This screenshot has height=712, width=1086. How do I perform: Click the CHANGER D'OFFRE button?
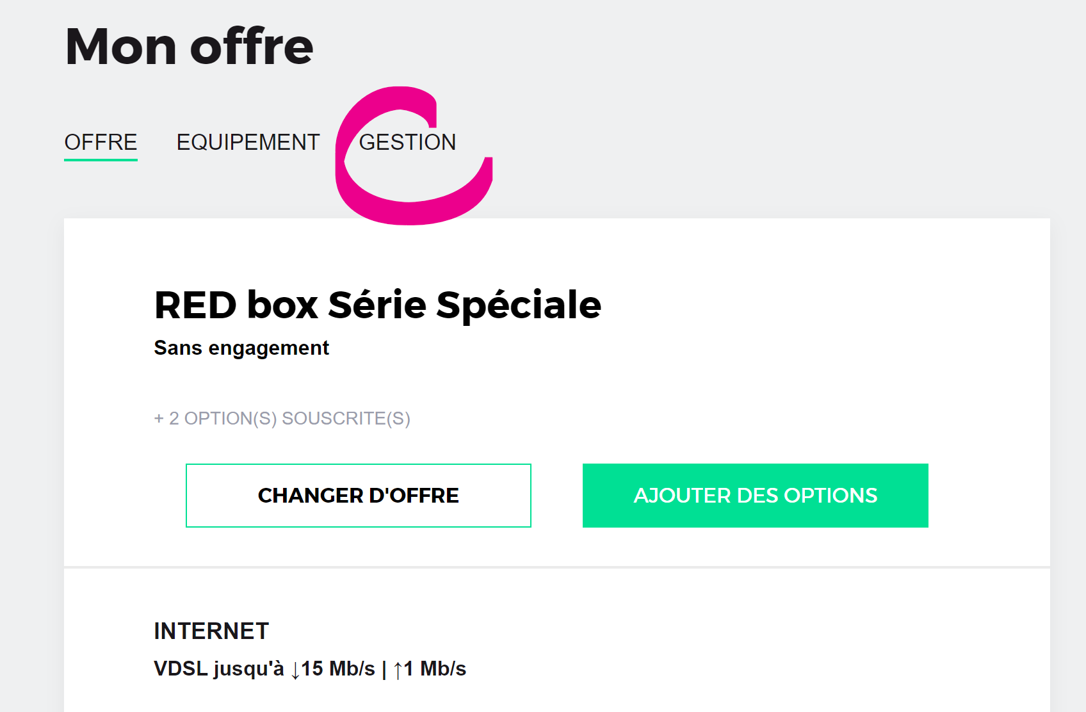(x=358, y=496)
